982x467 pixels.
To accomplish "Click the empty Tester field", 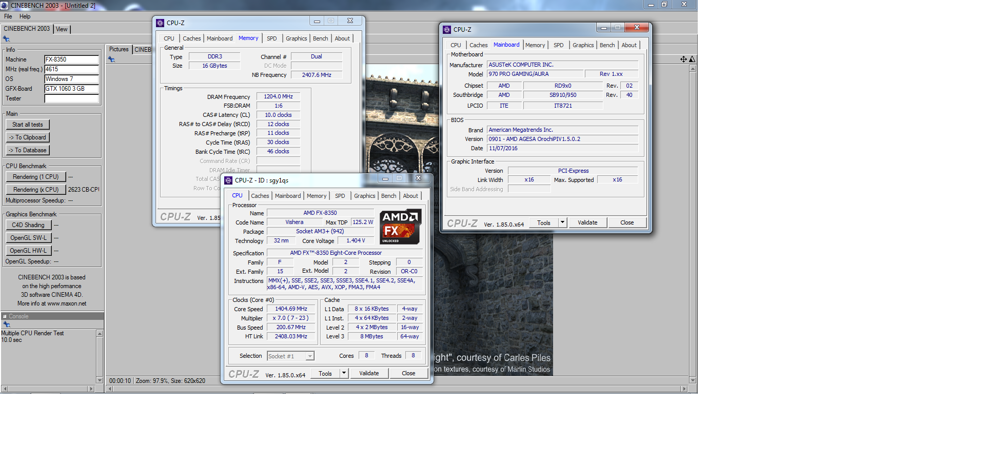I will [x=71, y=98].
